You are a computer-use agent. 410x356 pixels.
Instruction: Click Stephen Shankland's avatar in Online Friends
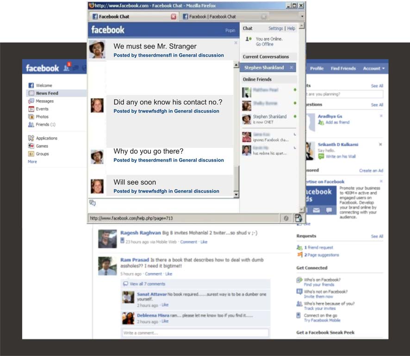pyautogui.click(x=246, y=119)
